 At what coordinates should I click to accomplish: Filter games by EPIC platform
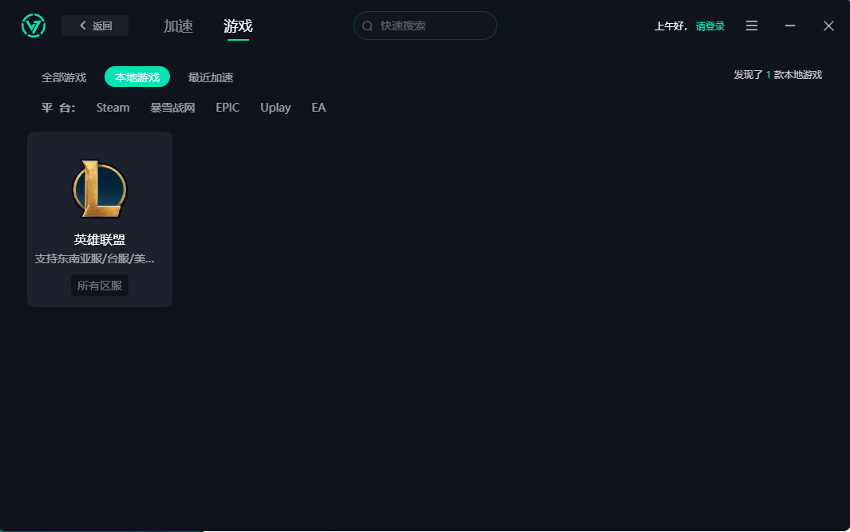(227, 108)
